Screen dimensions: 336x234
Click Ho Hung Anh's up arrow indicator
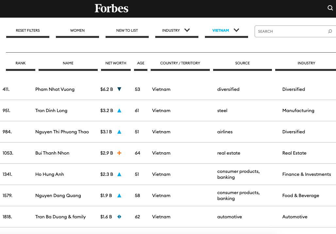point(119,175)
